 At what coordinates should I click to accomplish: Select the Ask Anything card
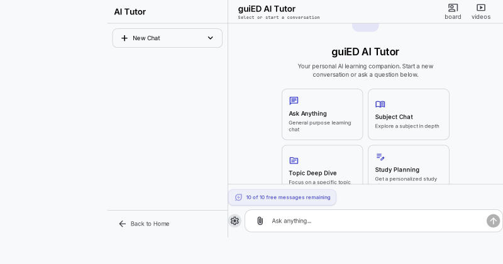coord(322,114)
